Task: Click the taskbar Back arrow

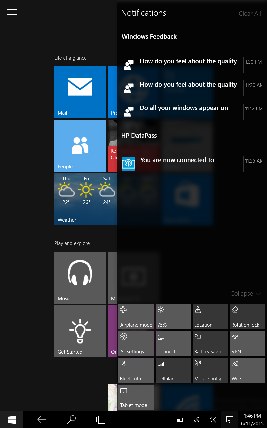Action: [41, 420]
